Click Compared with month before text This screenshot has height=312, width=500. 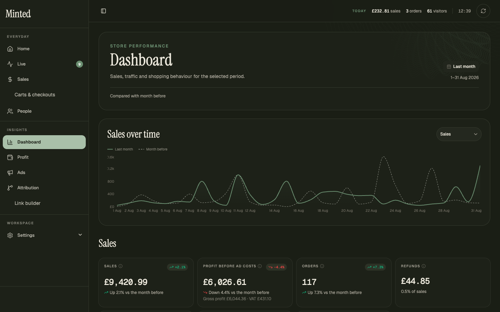(138, 96)
